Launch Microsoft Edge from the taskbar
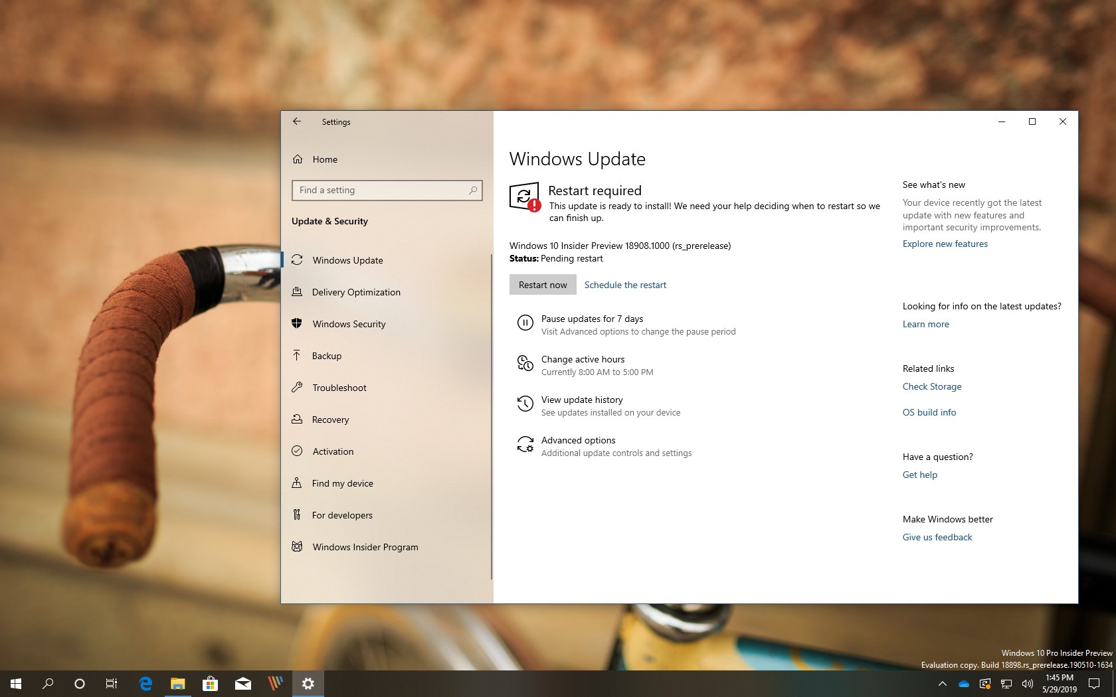This screenshot has height=697, width=1116. 145,684
